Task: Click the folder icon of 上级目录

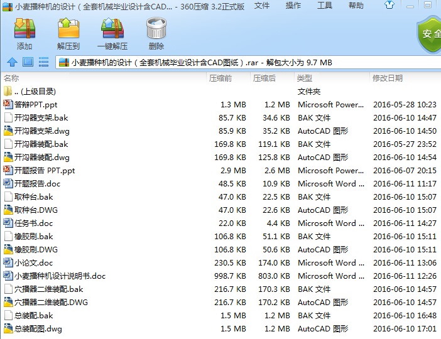Action: coord(8,91)
